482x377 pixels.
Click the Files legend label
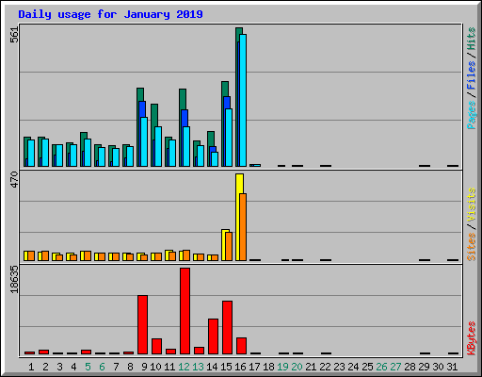click(471, 75)
